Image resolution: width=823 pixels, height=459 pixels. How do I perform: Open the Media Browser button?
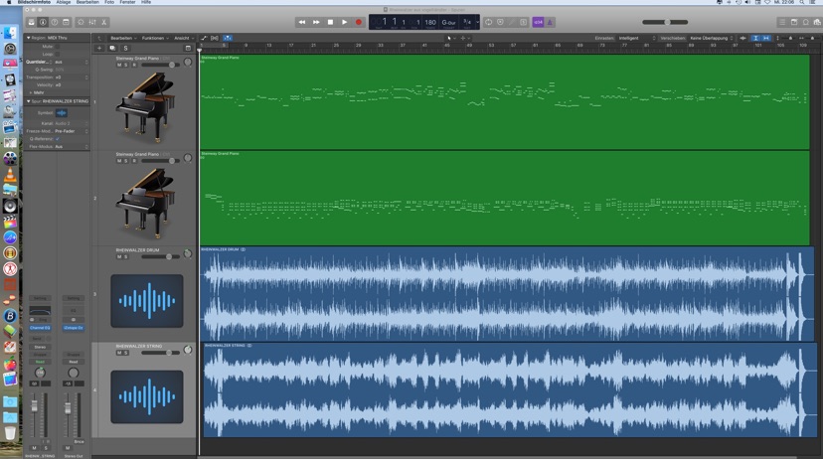tap(817, 22)
